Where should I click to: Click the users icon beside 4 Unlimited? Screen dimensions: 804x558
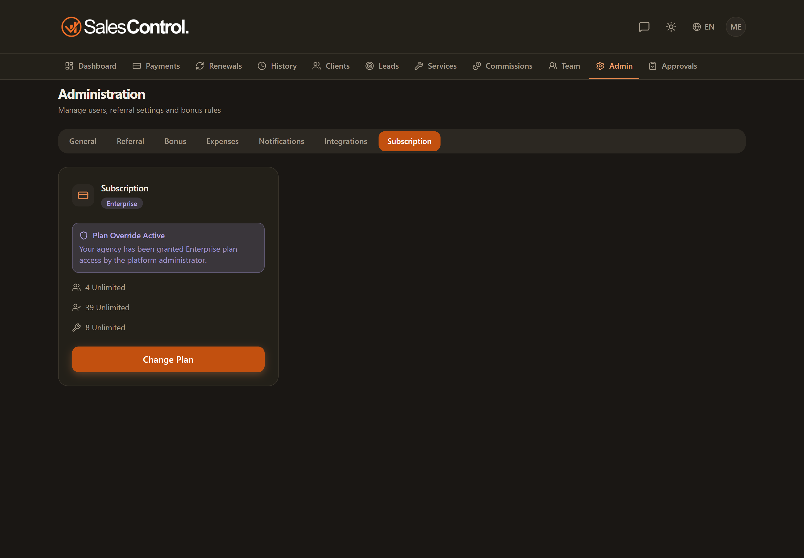(76, 287)
